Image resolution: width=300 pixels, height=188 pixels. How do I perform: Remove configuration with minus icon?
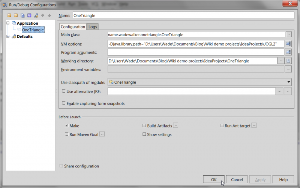click(x=16, y=15)
